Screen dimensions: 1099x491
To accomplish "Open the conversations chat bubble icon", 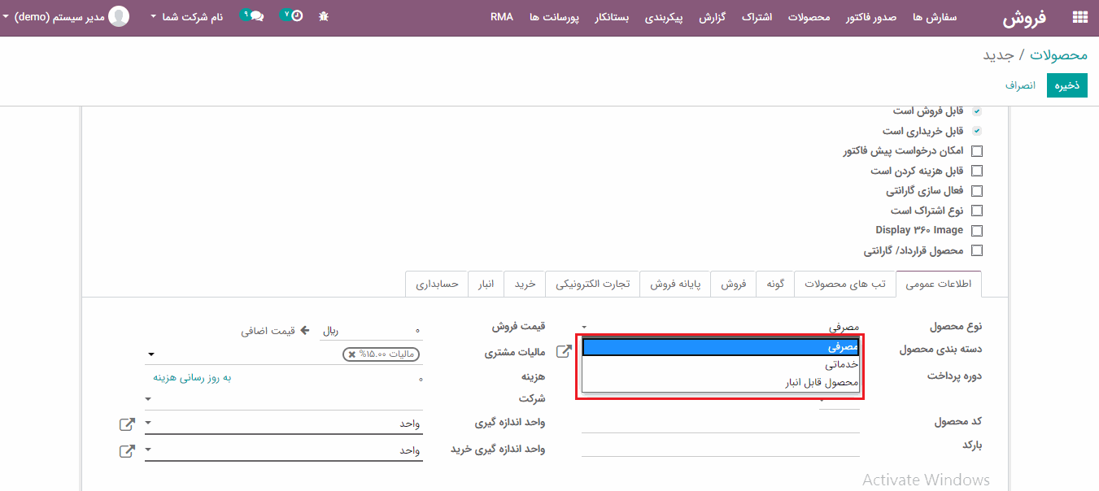I will coord(256,16).
